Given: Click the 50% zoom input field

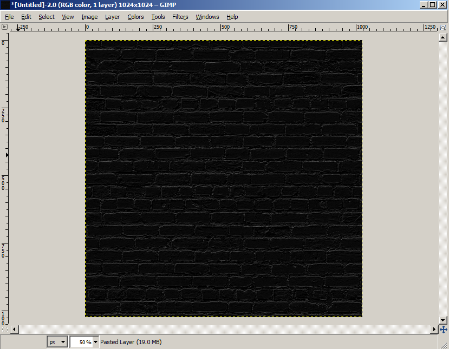Looking at the screenshot, I should coord(81,342).
